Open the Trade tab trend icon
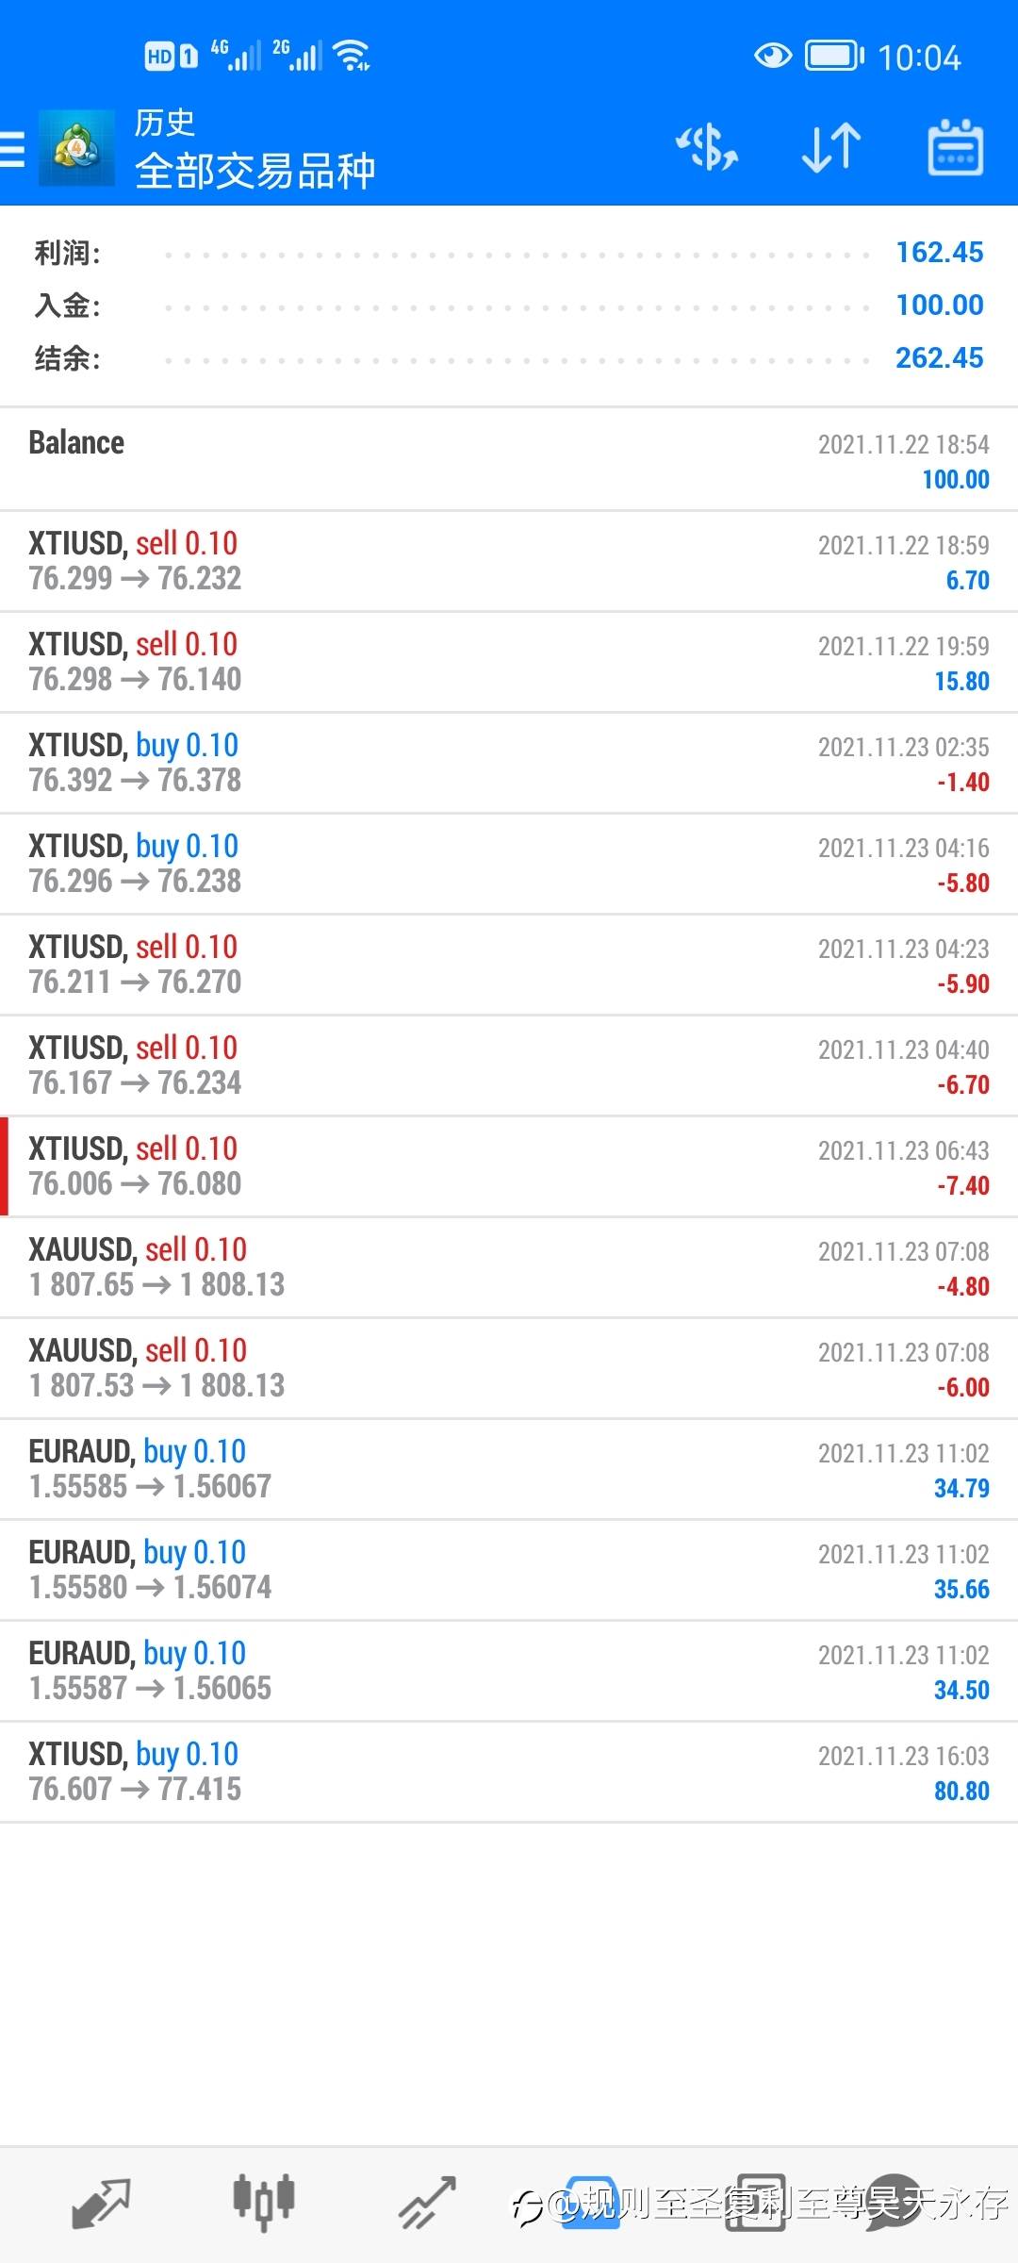This screenshot has width=1018, height=2263. (x=428, y=2203)
